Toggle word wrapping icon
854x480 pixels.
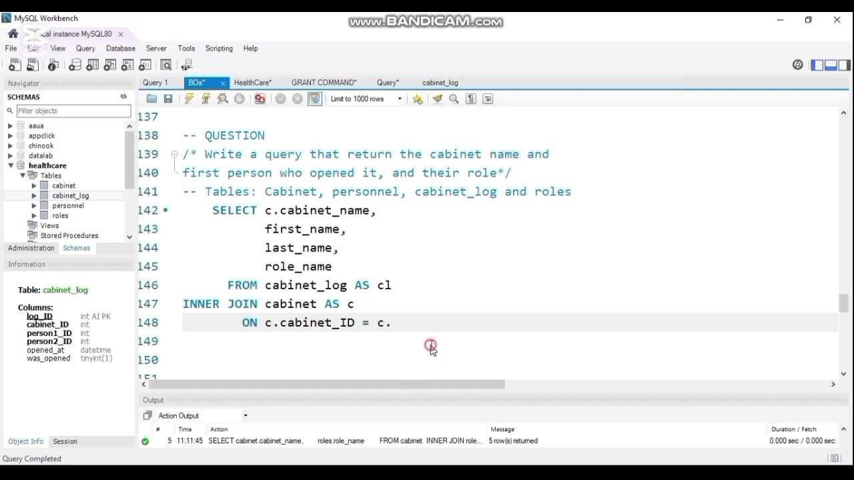488,99
